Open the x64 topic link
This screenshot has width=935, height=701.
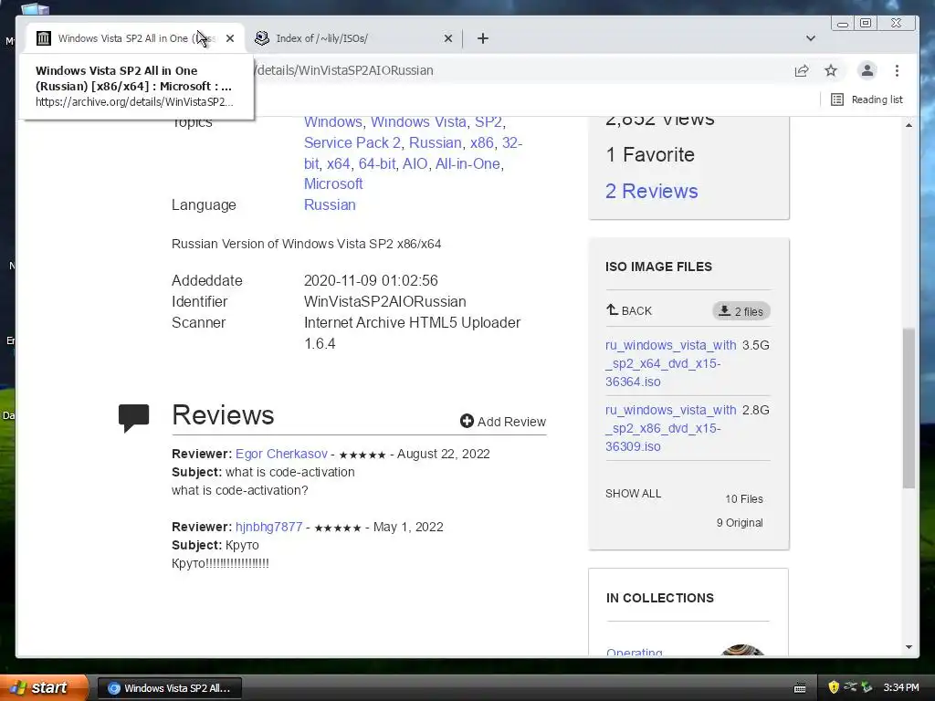[x=338, y=163]
